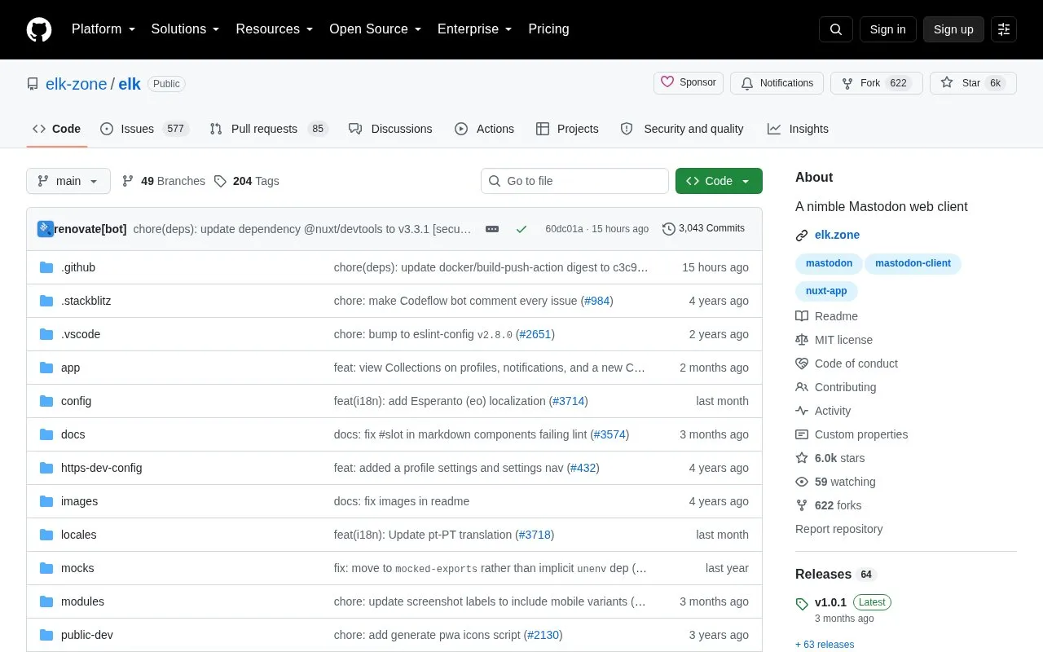Open the GitHub logo homepage
1043x652 pixels.
tap(39, 29)
